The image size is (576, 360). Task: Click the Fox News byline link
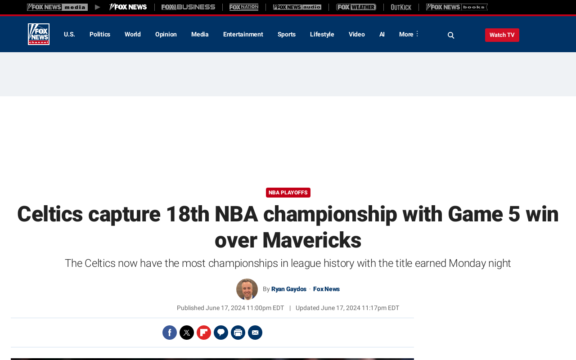point(326,289)
